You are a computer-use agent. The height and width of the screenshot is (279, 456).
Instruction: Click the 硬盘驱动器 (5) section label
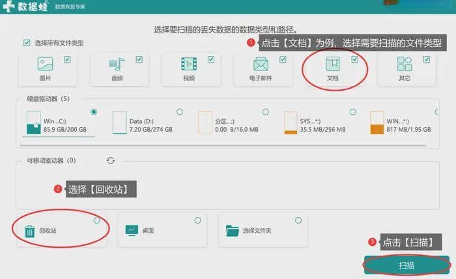pyautogui.click(x=48, y=98)
